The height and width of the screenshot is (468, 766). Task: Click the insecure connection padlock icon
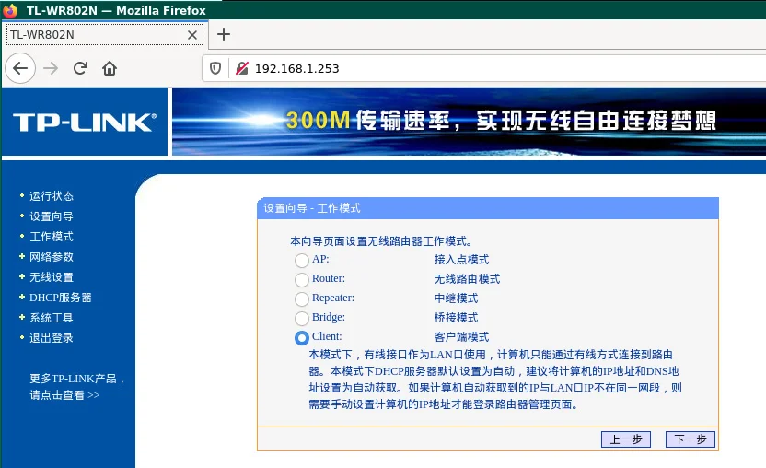point(242,68)
